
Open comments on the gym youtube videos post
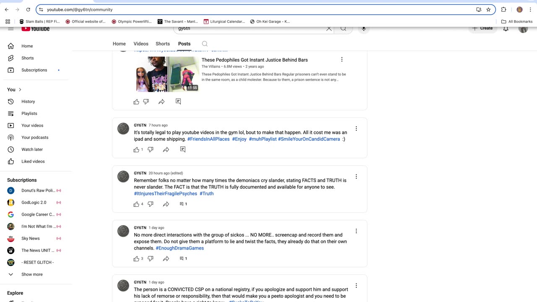(183, 149)
